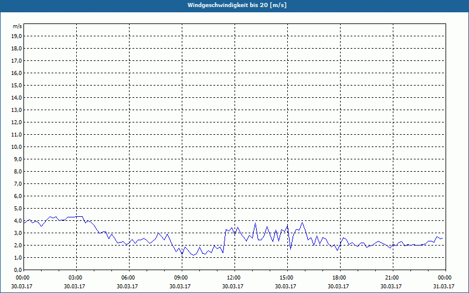Click the "30.03.17" date under 12:00

[x=233, y=286]
